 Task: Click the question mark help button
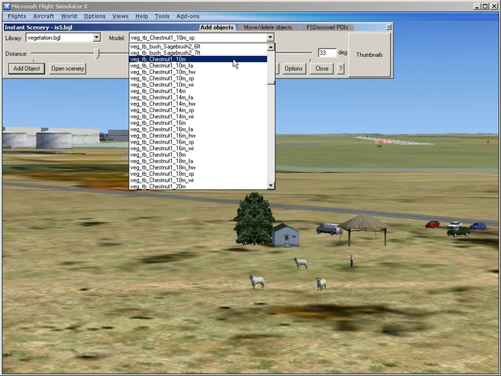point(341,68)
